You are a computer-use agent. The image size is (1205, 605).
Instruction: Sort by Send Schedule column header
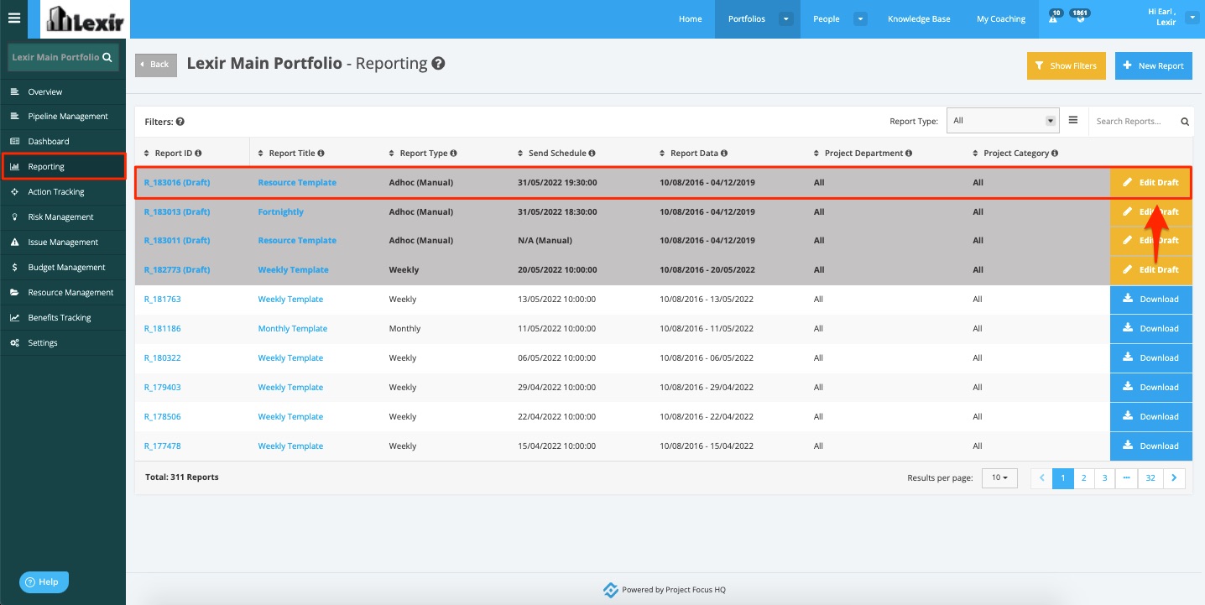[556, 154]
